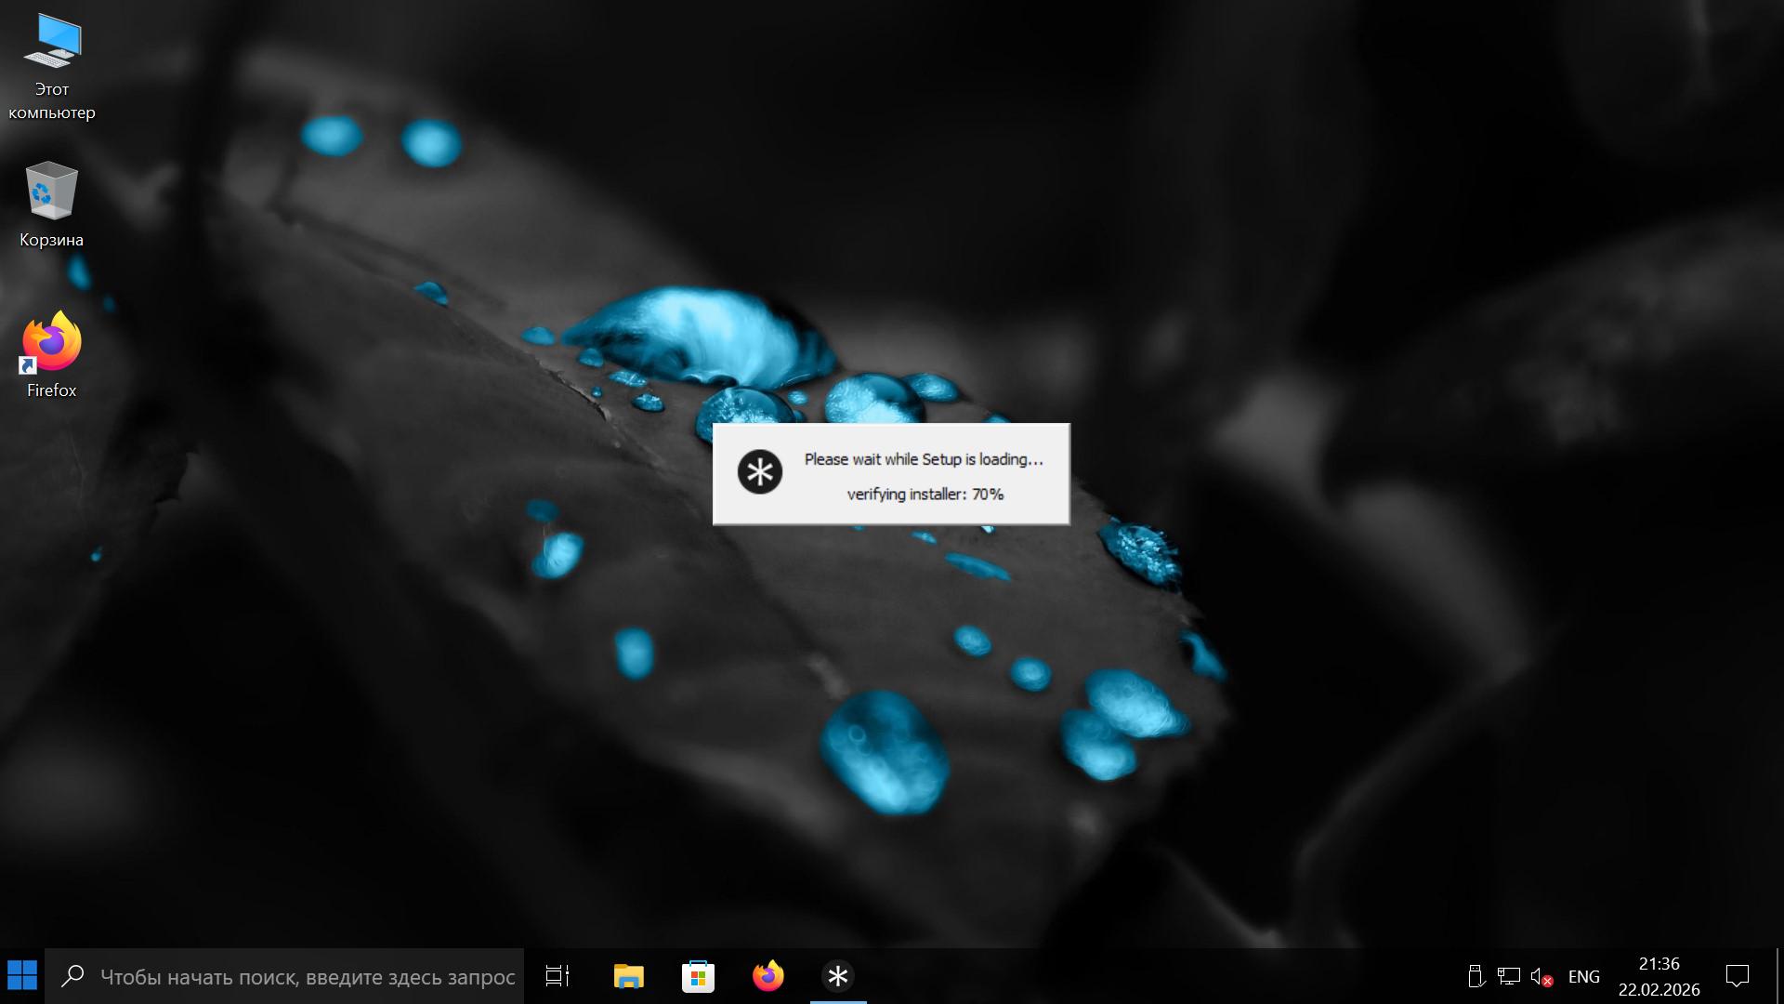Switch to the asterisk setup app on the taskbar
1784x1004 pixels.
pyautogui.click(x=837, y=976)
